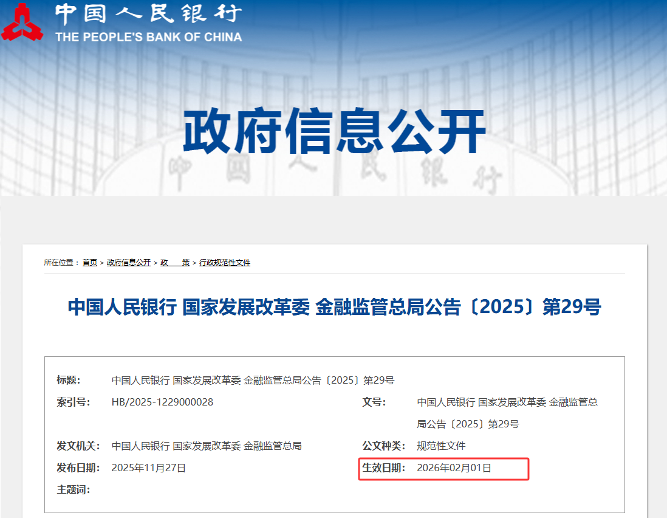Select index number HB/2025-1229000028

point(162,402)
